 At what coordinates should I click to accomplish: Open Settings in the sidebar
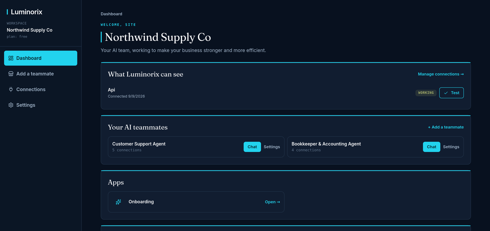pyautogui.click(x=41, y=105)
